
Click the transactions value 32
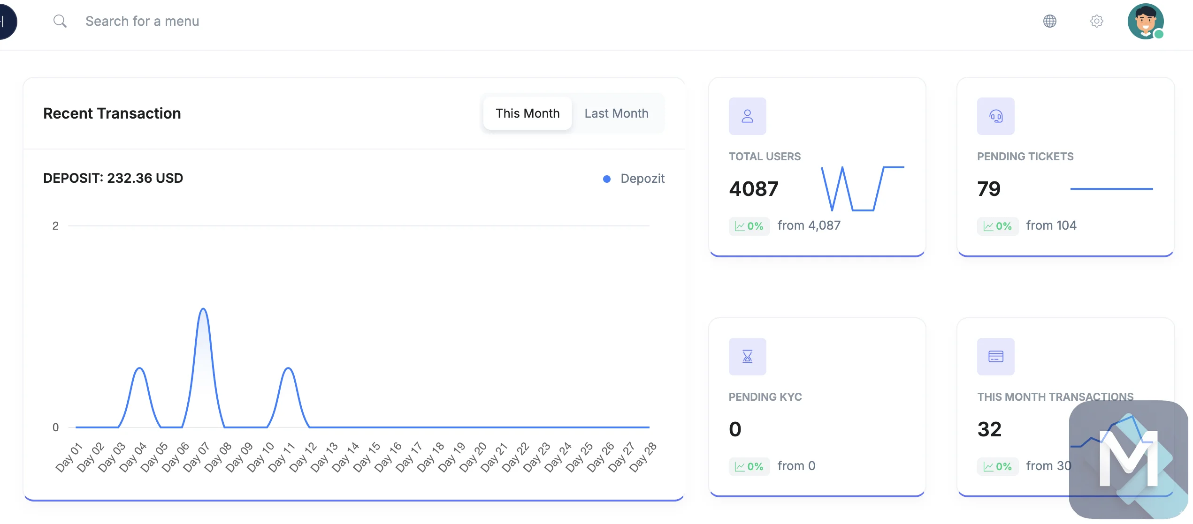pos(989,429)
